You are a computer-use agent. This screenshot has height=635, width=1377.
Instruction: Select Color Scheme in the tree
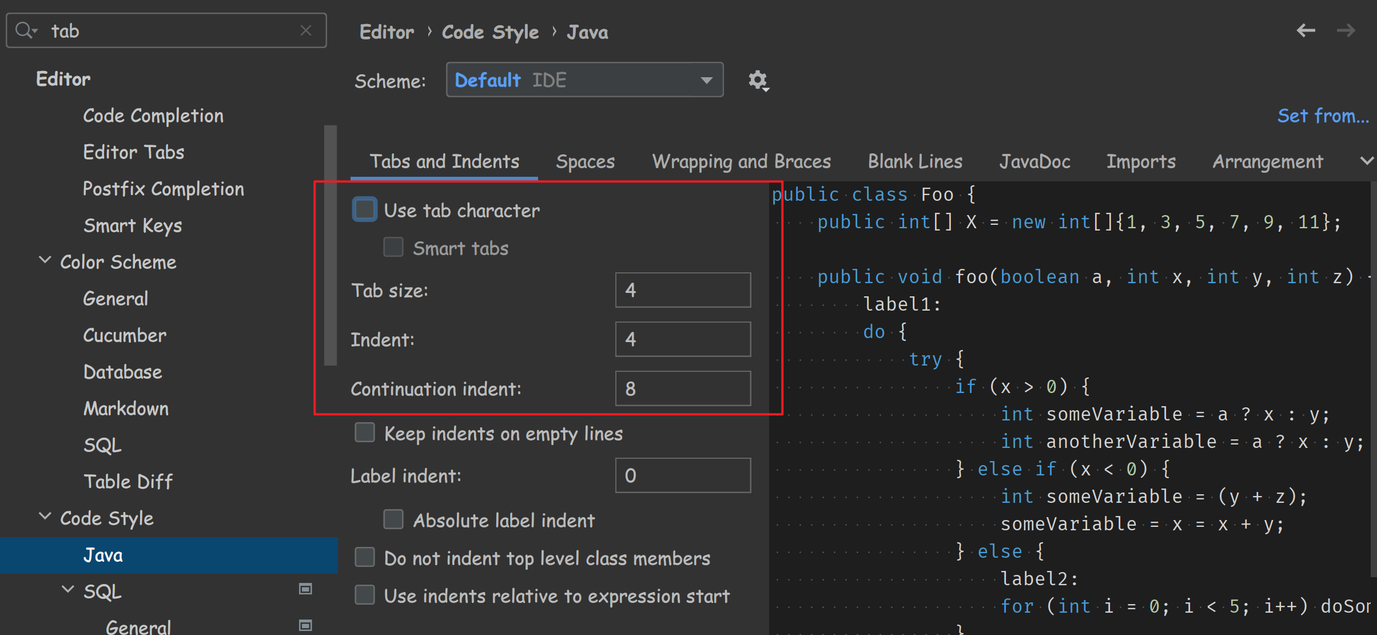[x=118, y=262]
